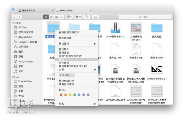This screenshot has height=120, width=184.
Task: Click the 拷贝 button in menu
Action: tap(67, 75)
